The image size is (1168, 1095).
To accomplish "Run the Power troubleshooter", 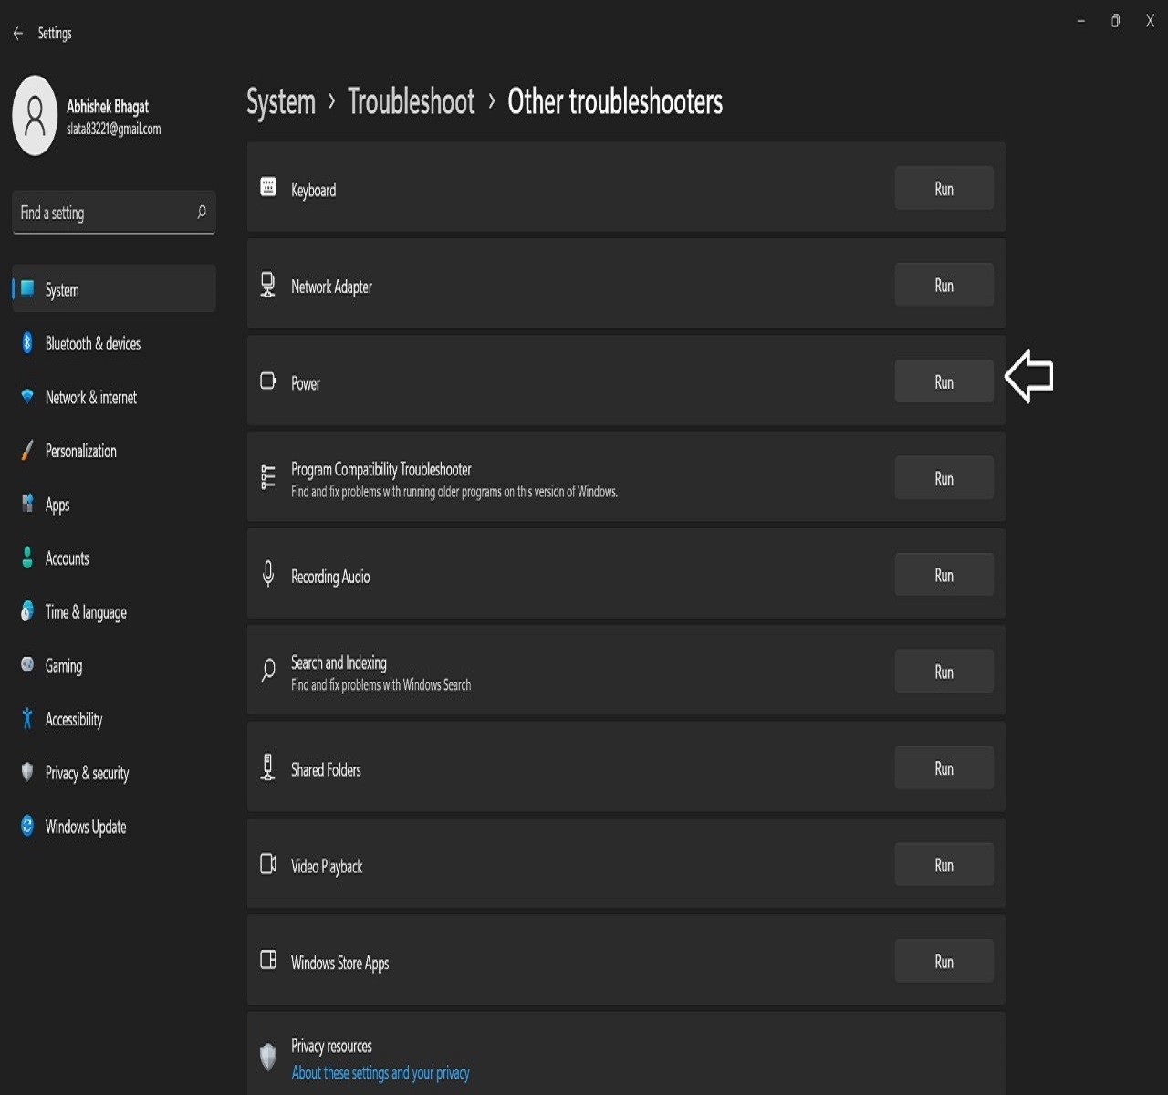I will tap(944, 382).
